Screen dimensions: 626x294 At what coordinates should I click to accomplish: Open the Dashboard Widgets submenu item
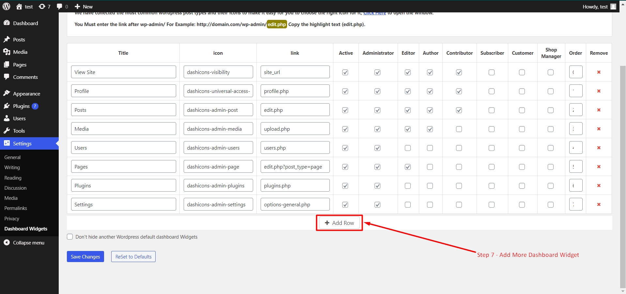26,229
